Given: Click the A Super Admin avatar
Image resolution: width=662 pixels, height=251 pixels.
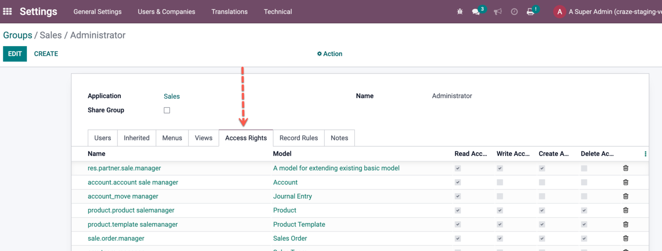Looking at the screenshot, I should point(559,12).
